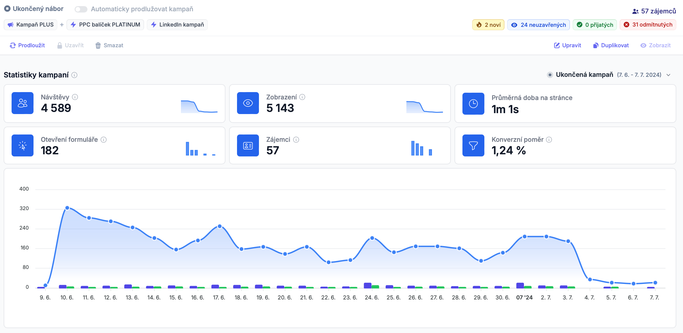The width and height of the screenshot is (683, 333).
Task: Click the Zobrazení eye icon
Action: pos(248,103)
